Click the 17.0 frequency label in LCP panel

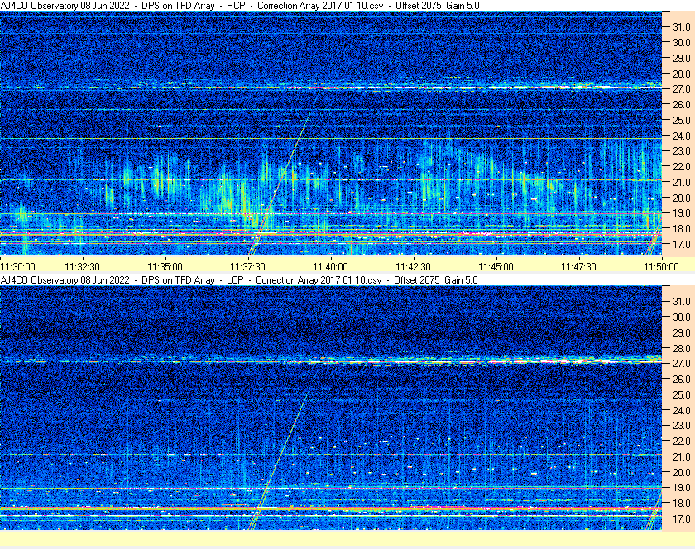[681, 519]
